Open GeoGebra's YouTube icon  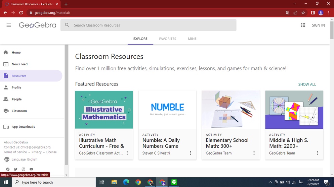[x=31, y=169]
